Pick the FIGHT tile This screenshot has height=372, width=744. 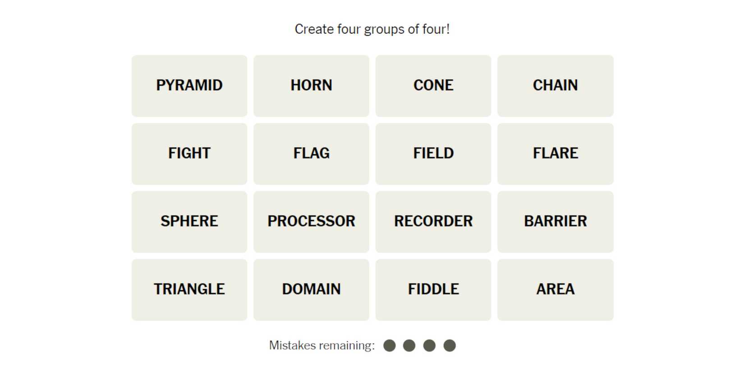tap(189, 154)
